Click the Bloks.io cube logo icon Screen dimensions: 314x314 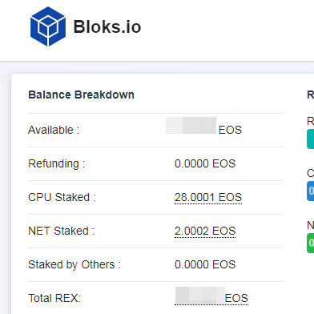click(48, 26)
